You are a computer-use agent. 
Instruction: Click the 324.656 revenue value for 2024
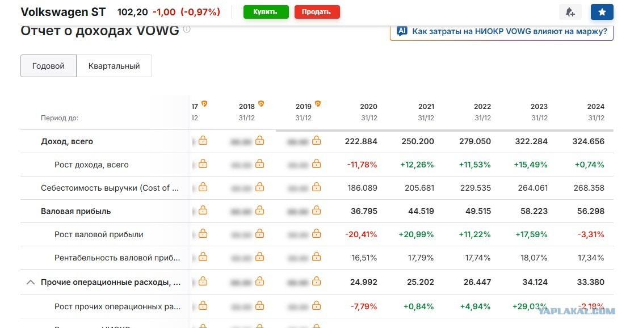(x=588, y=141)
